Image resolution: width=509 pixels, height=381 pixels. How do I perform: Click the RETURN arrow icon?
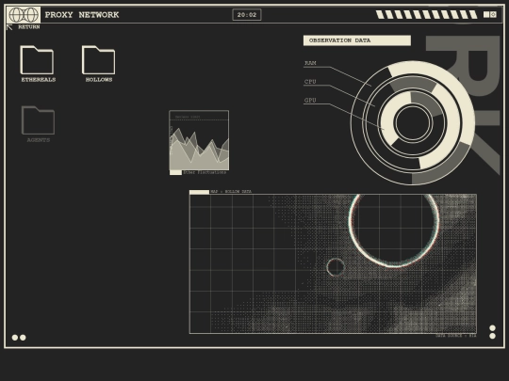pyautogui.click(x=9, y=27)
